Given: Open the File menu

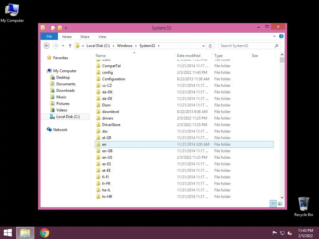Looking at the screenshot, I should pos(49,36).
